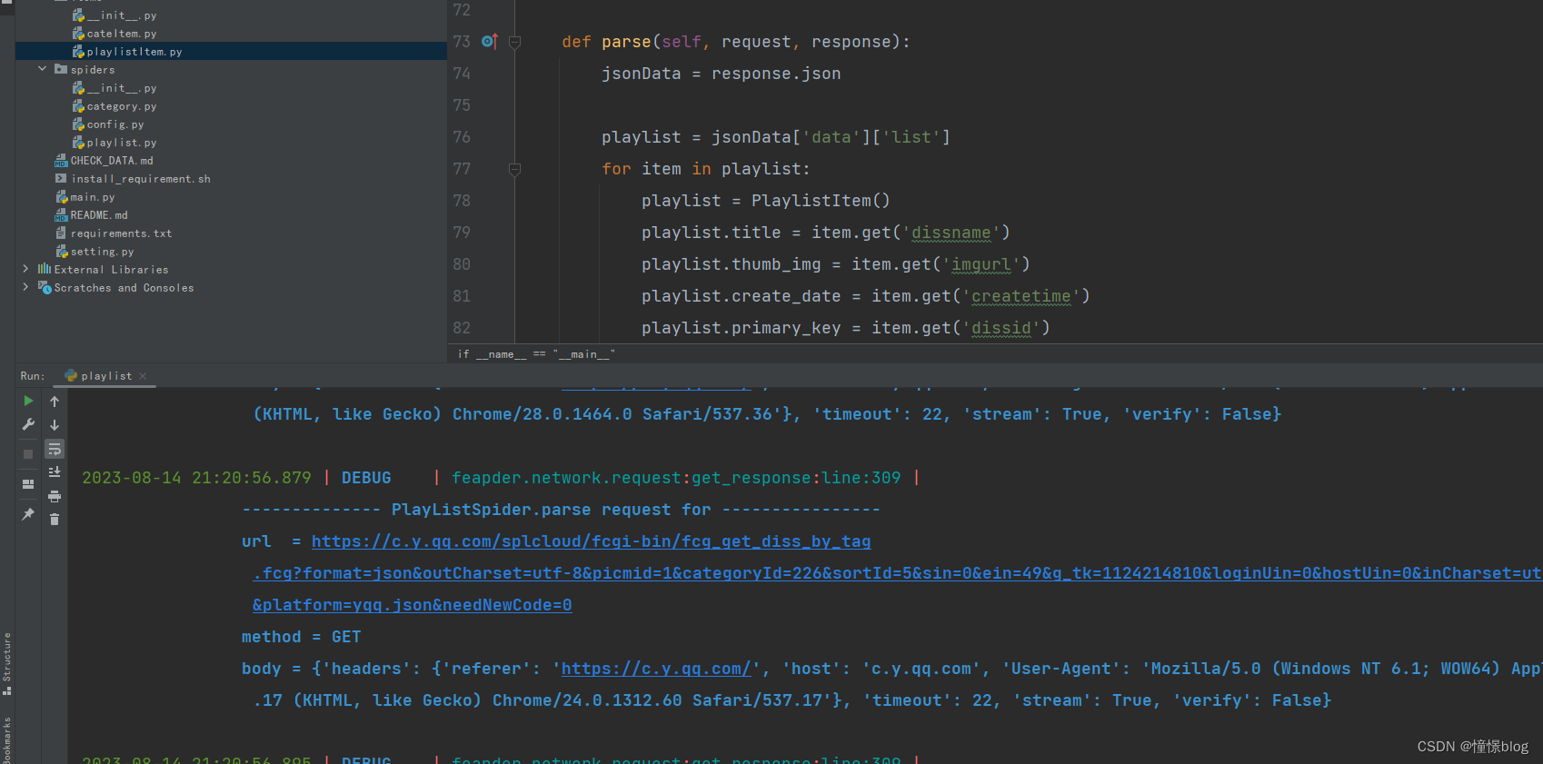1543x764 pixels.
Task: Open the Bookmarks tool window tab
Action: click(7, 739)
